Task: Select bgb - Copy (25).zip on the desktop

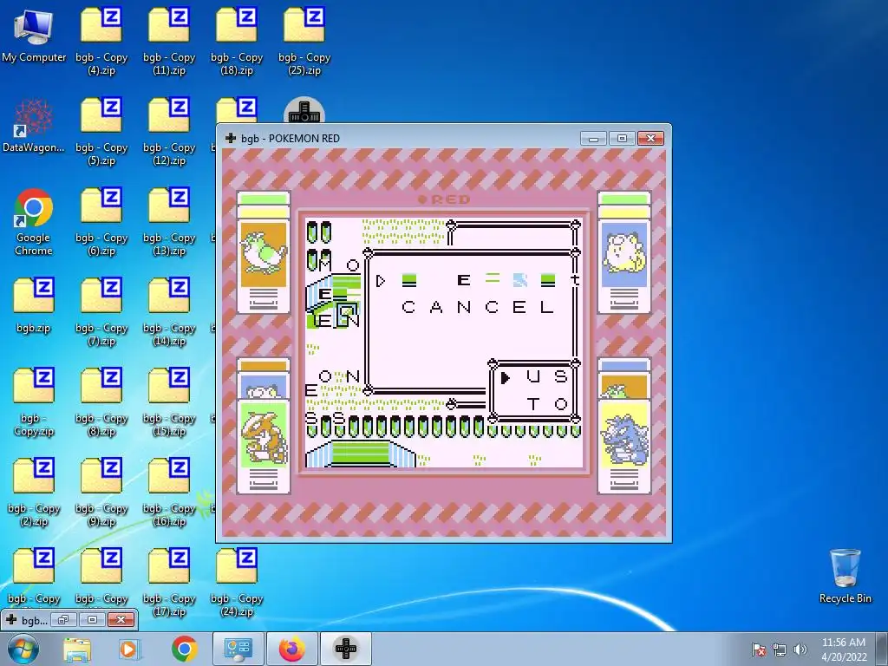Action: coord(304,41)
